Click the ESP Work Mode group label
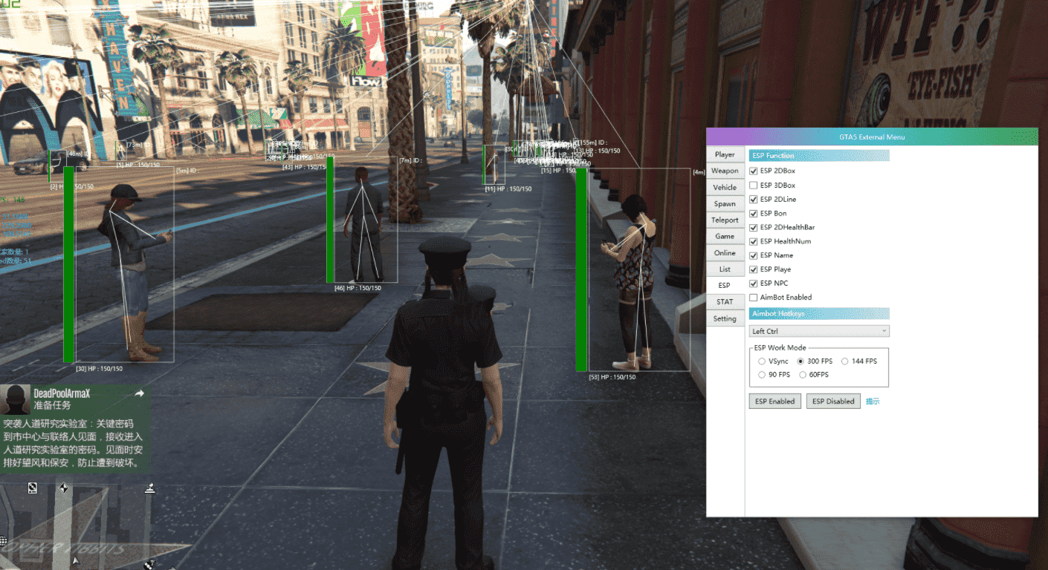This screenshot has width=1048, height=570. (780, 347)
